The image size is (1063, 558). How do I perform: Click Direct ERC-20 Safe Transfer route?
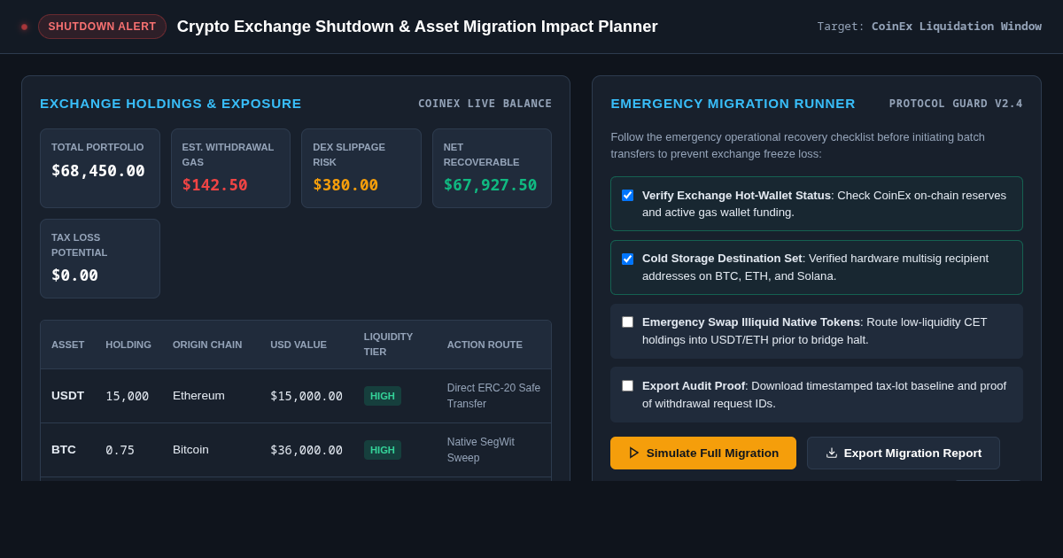(493, 396)
